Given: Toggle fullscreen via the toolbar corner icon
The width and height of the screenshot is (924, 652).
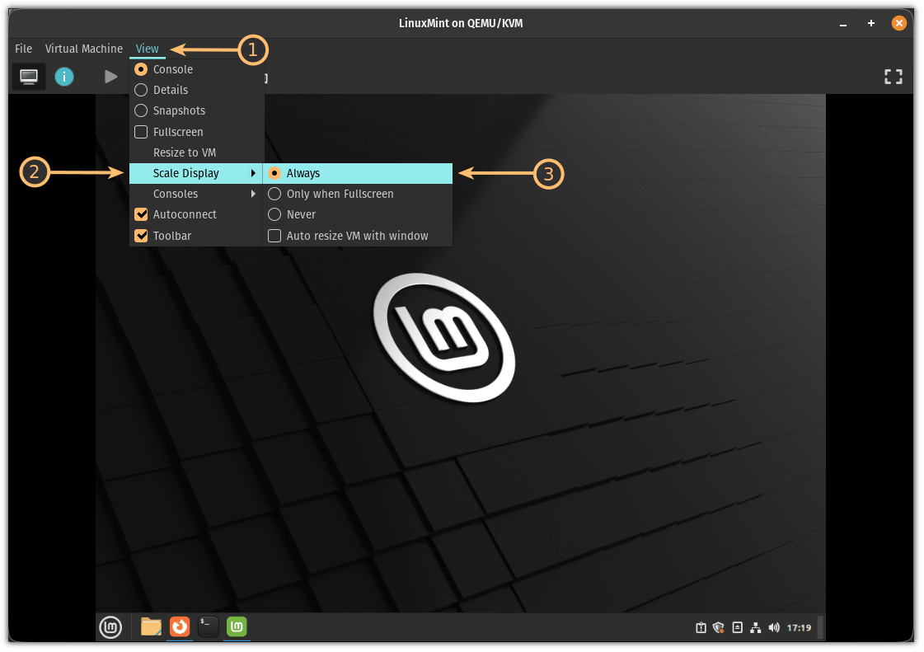Looking at the screenshot, I should (x=894, y=77).
